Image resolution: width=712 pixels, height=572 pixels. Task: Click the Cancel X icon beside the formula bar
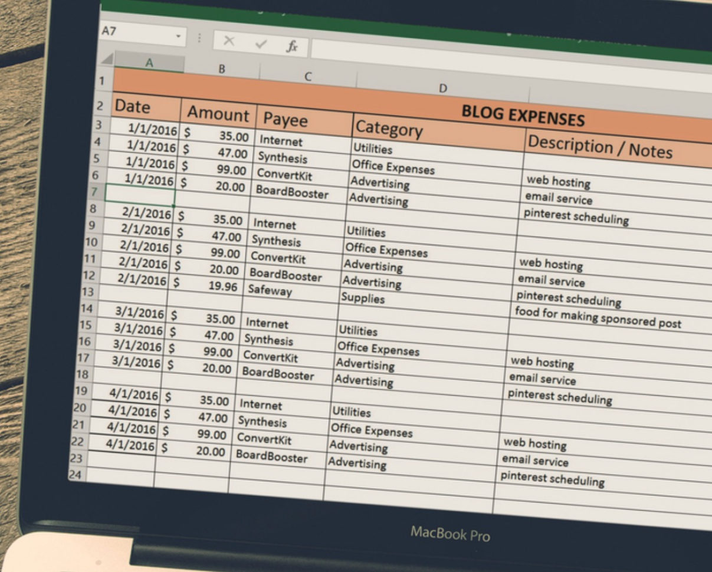tap(229, 42)
